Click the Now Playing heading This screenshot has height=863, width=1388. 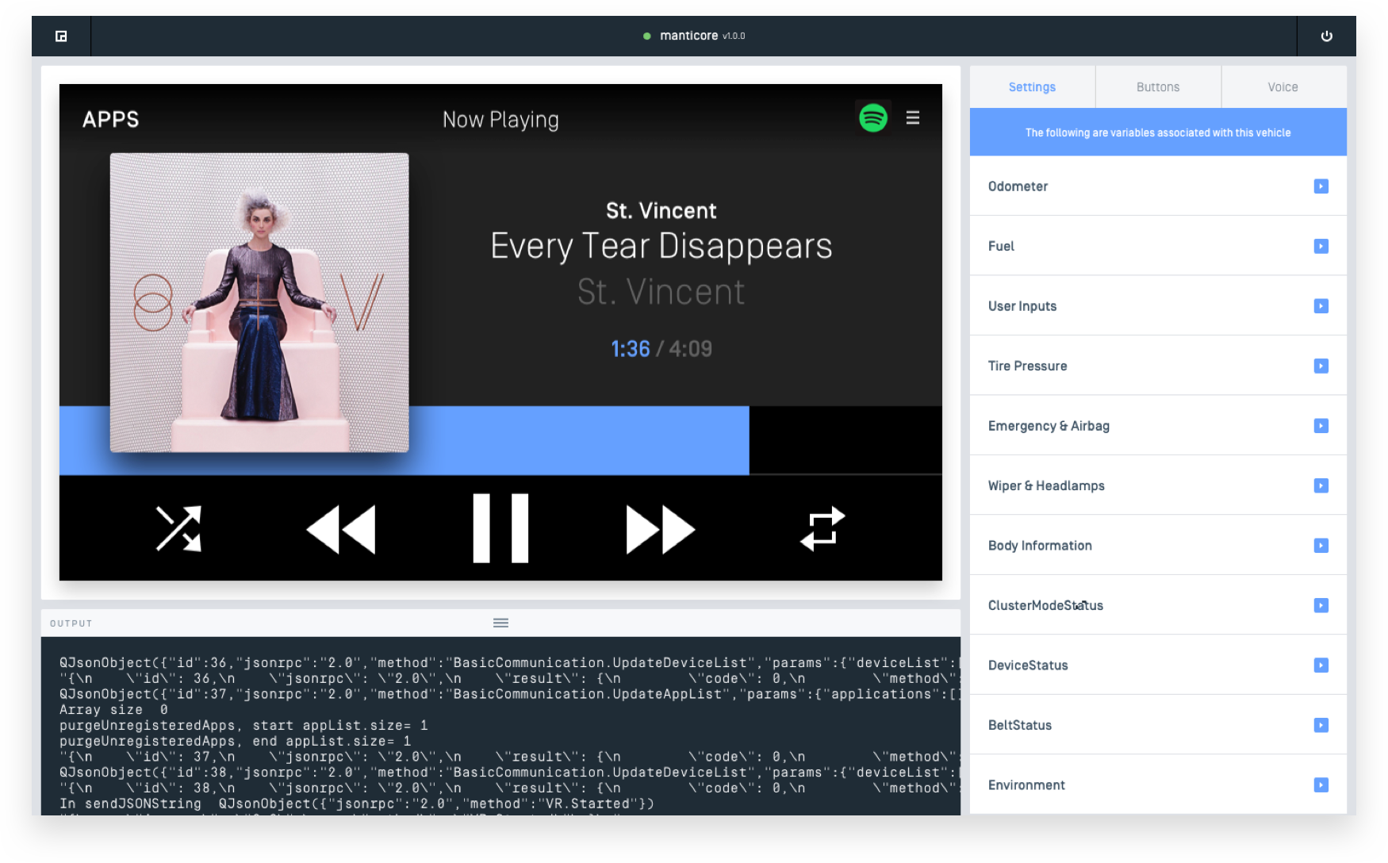500,120
